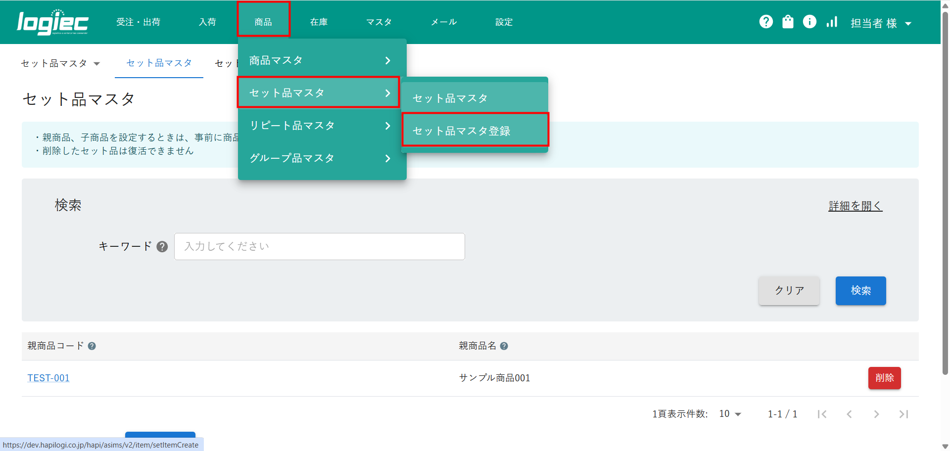The height and width of the screenshot is (451, 950).
Task: Click the information circle icon in header
Action: (809, 22)
